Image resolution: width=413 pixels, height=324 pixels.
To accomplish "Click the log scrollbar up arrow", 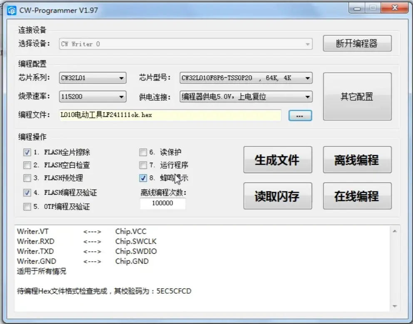I will point(395,231).
